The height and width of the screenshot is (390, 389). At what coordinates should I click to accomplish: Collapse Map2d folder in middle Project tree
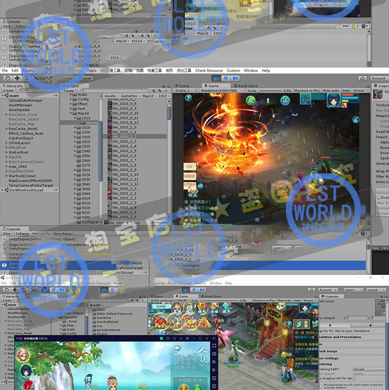pos(71,113)
